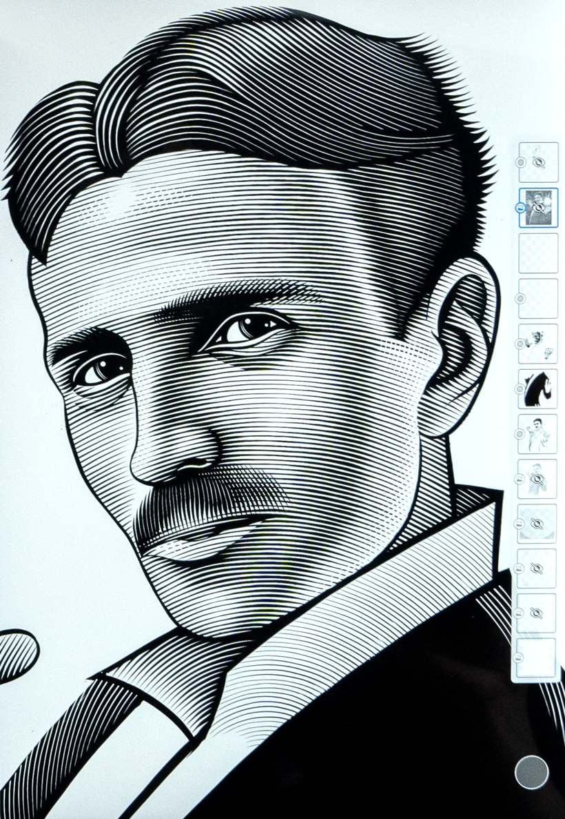Screen dimensions: 565x819
Task: Click the vector type badge on topmost layer
Action: click(520, 162)
